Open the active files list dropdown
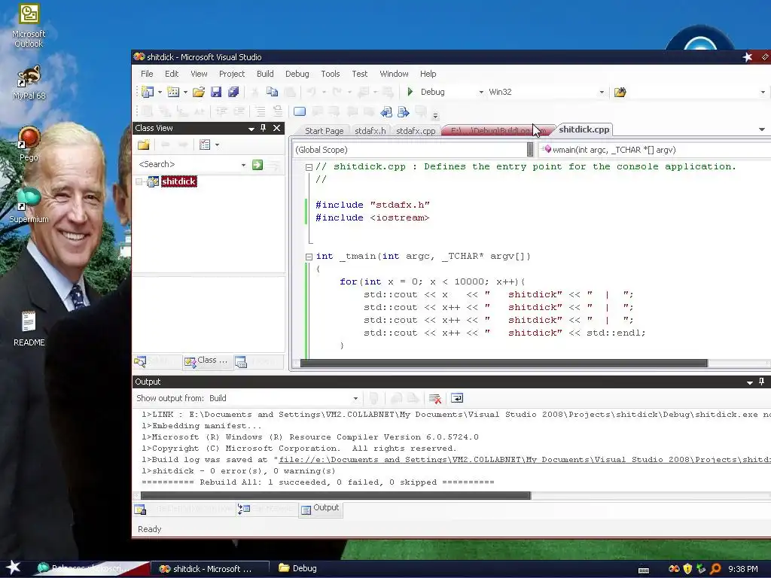The image size is (771, 578). (762, 129)
